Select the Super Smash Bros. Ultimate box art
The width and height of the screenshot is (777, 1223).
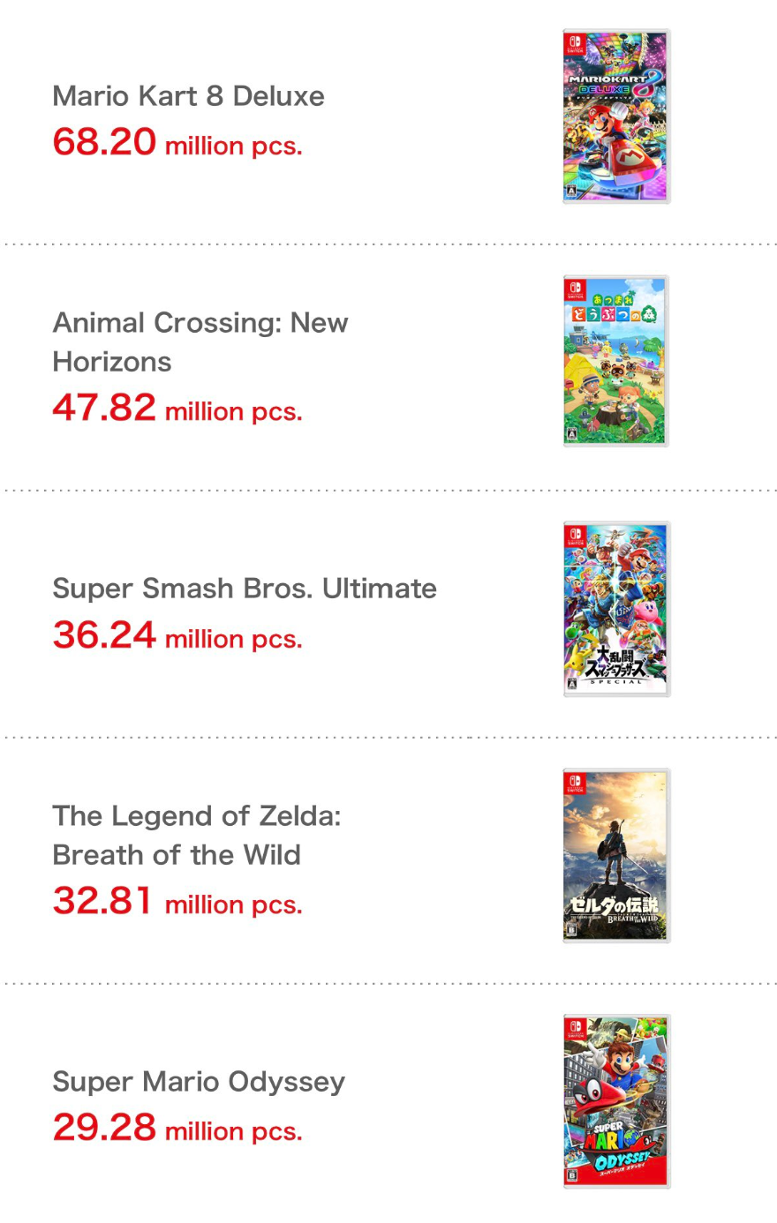click(616, 609)
